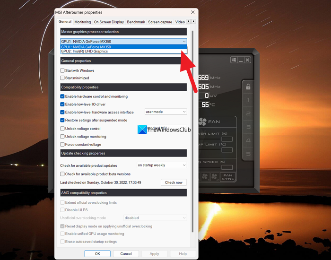Click the properties dialog vertical scrollbar
The height and width of the screenshot is (260, 331).
pos(192,131)
